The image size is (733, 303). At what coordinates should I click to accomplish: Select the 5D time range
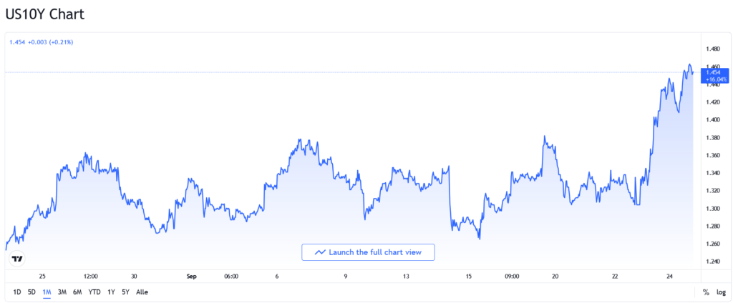tap(31, 292)
